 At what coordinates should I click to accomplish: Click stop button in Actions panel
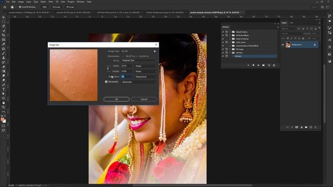[x=248, y=65]
